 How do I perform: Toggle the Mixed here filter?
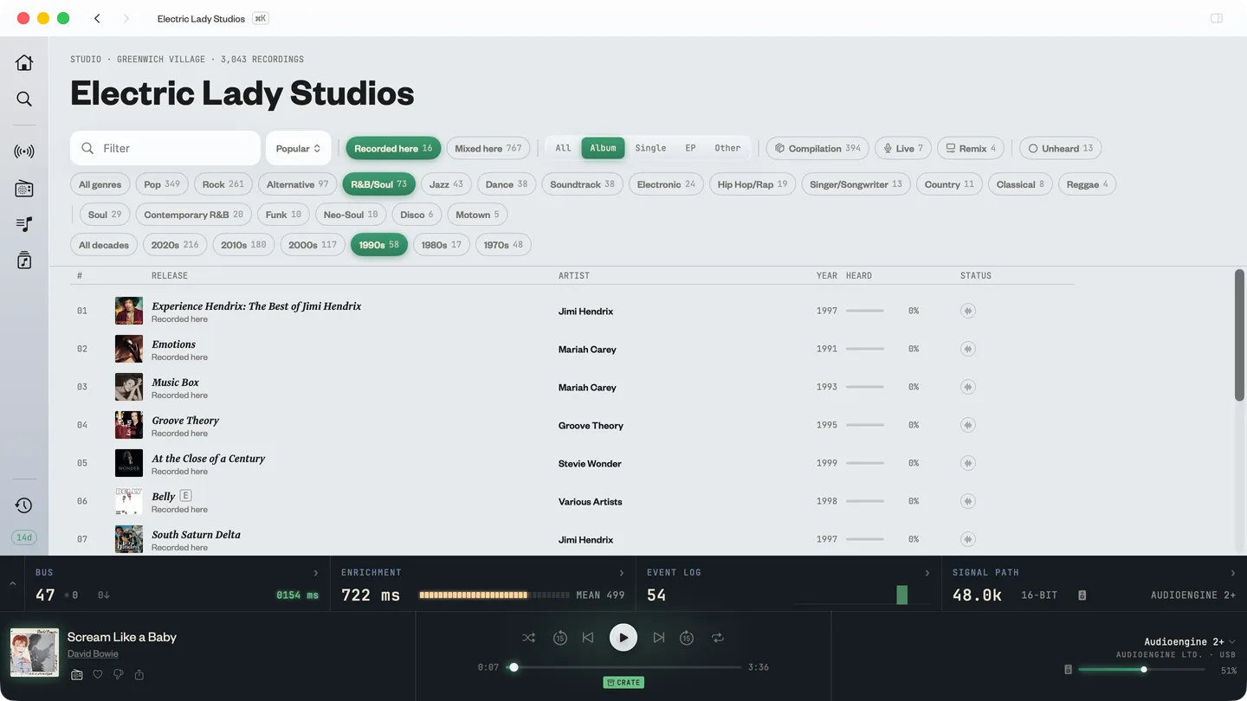[488, 148]
